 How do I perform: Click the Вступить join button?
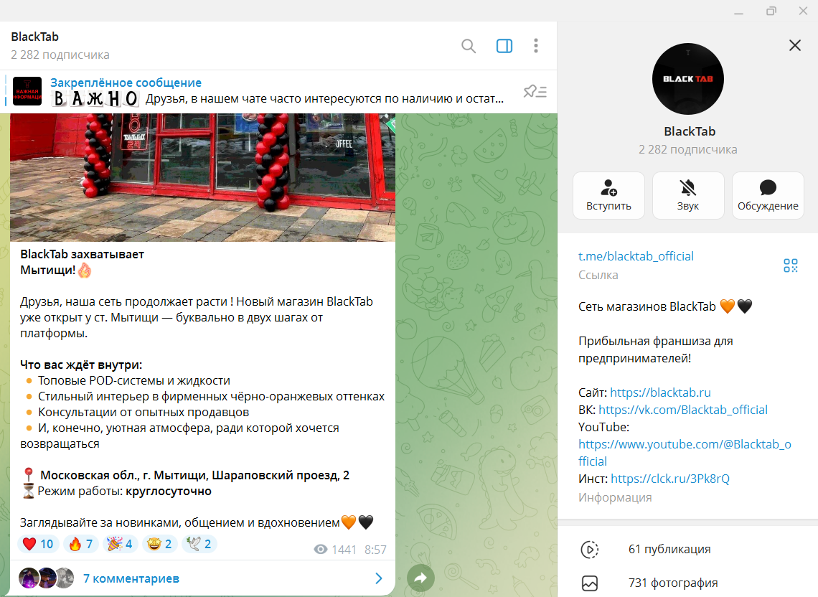pos(608,195)
